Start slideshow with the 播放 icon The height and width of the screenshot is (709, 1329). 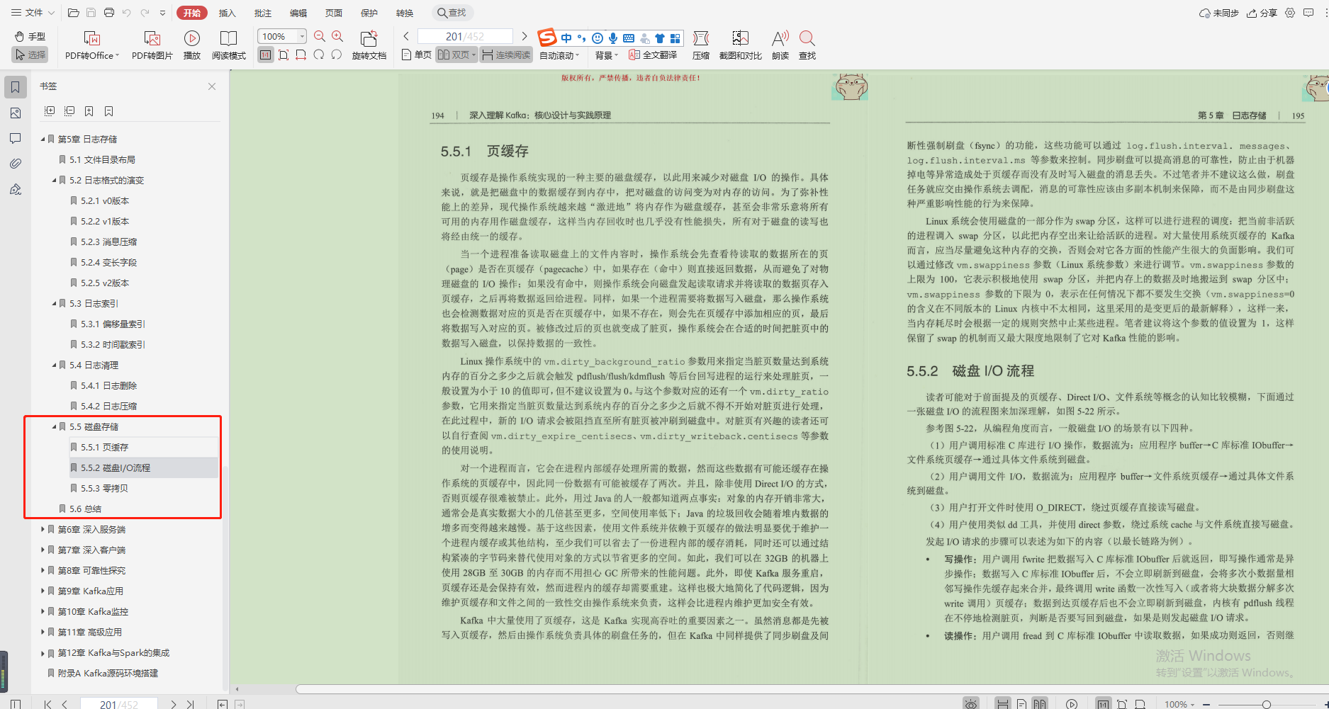[191, 38]
